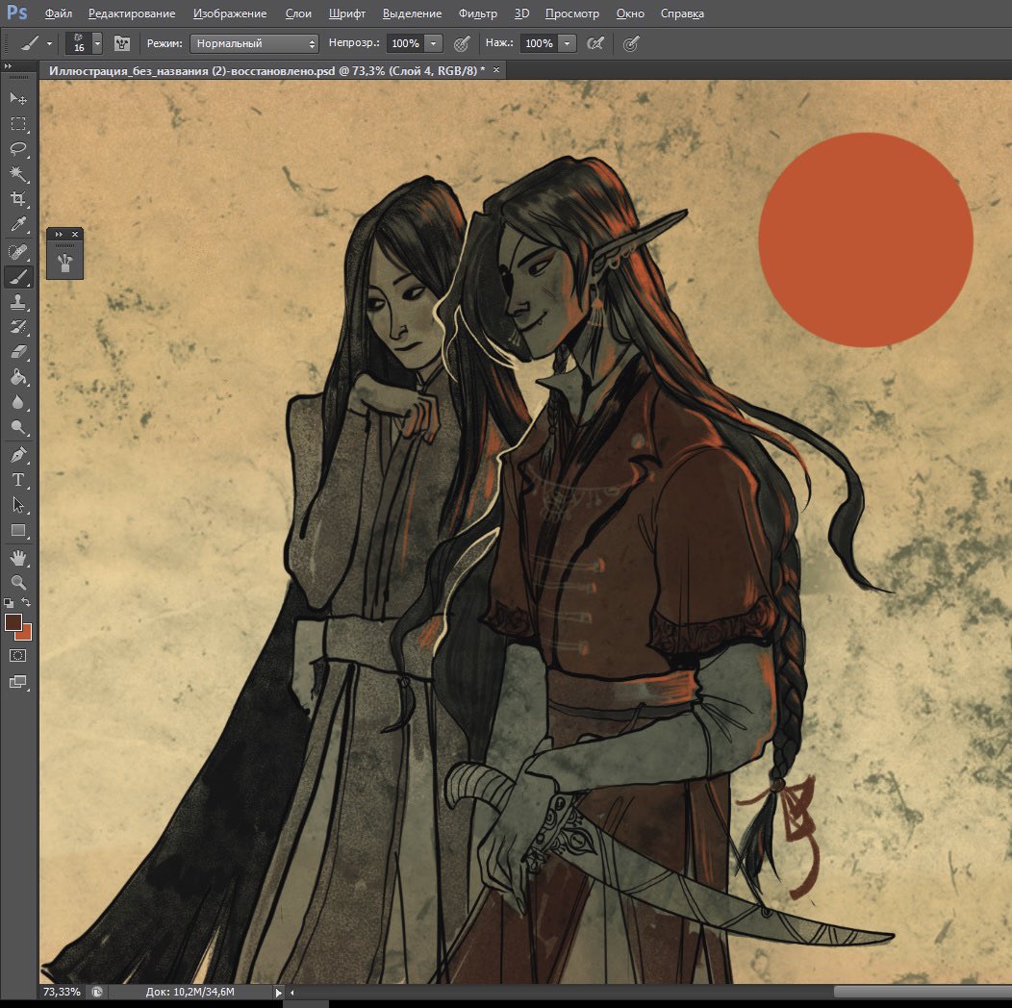The height and width of the screenshot is (1008, 1012).
Task: Select the Path Selection tool
Action: (18, 505)
